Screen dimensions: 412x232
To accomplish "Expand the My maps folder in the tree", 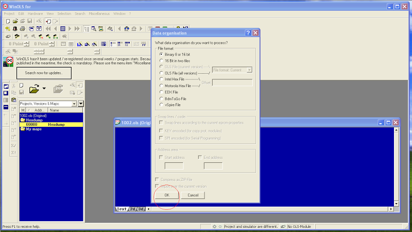I will (x=23, y=129).
